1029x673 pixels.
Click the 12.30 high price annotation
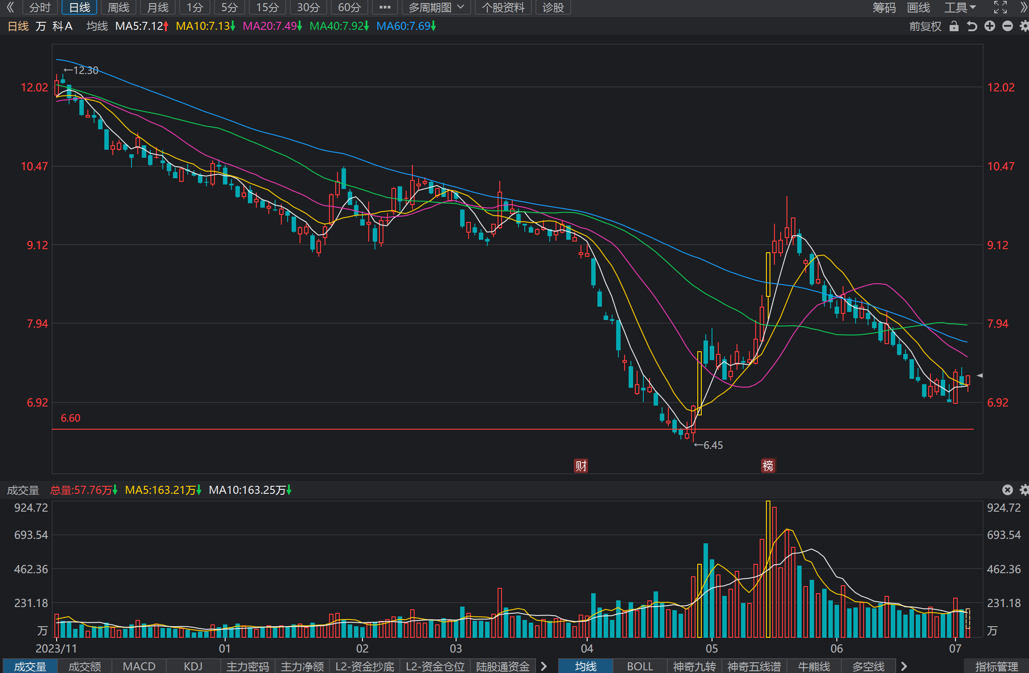[81, 70]
